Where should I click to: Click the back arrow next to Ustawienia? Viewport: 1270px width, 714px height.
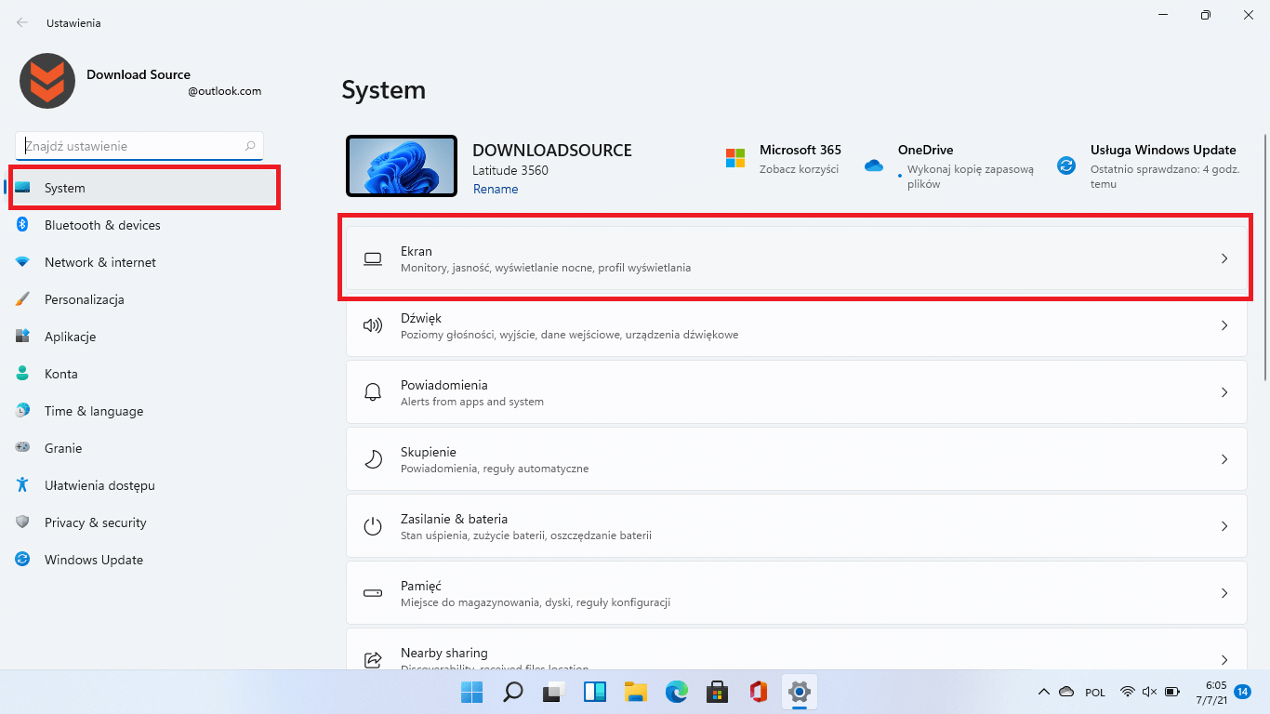point(22,22)
